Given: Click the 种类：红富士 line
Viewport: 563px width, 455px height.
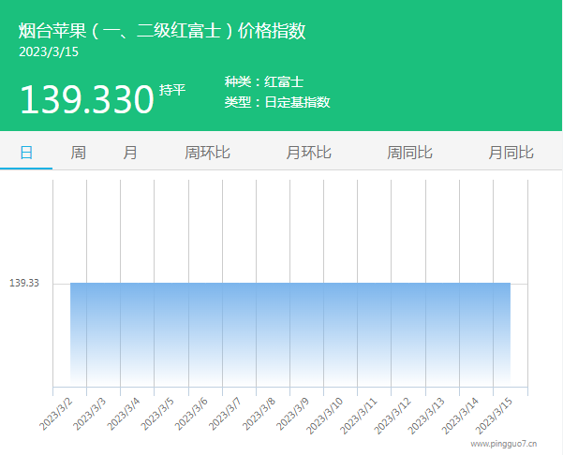Looking at the screenshot, I should (264, 81).
